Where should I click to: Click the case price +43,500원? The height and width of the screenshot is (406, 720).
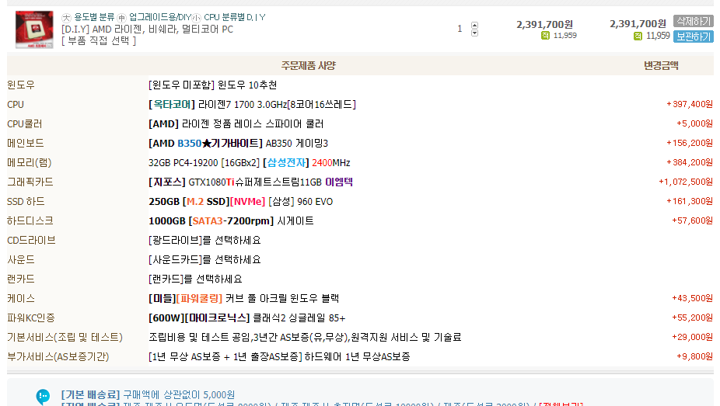tap(693, 298)
